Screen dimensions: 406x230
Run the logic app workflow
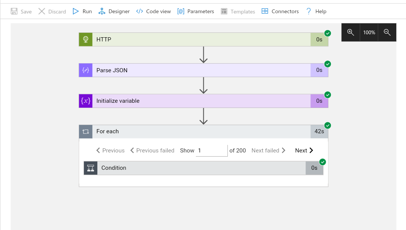pos(82,11)
